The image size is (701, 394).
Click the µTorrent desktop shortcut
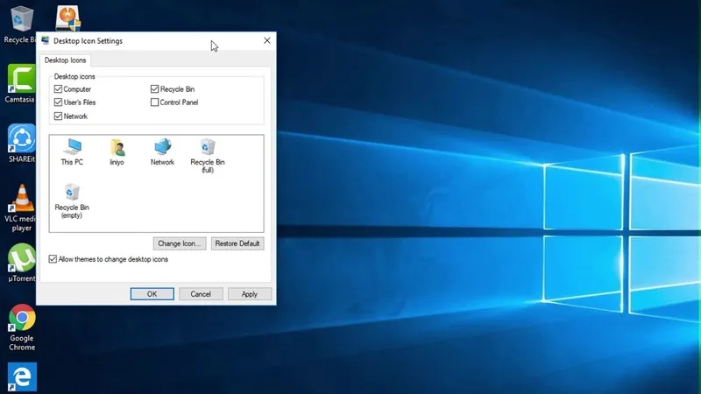tap(21, 264)
